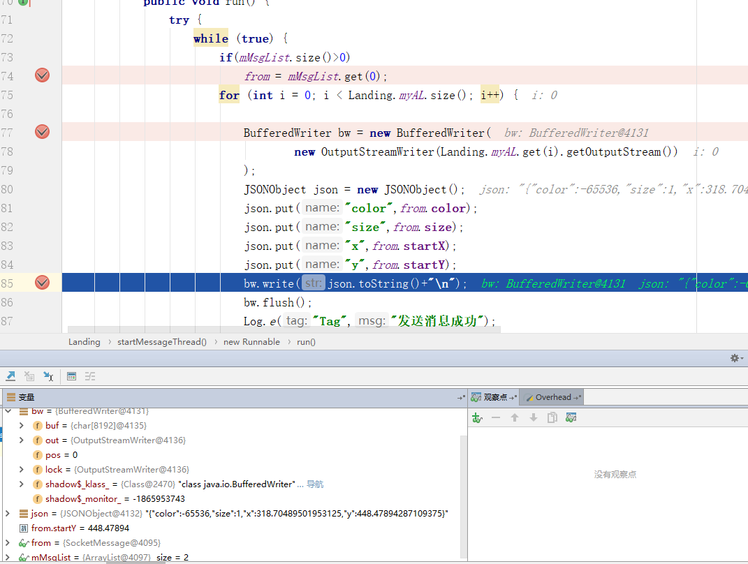Add a new watch with the plus-glasses icon

pyautogui.click(x=477, y=418)
